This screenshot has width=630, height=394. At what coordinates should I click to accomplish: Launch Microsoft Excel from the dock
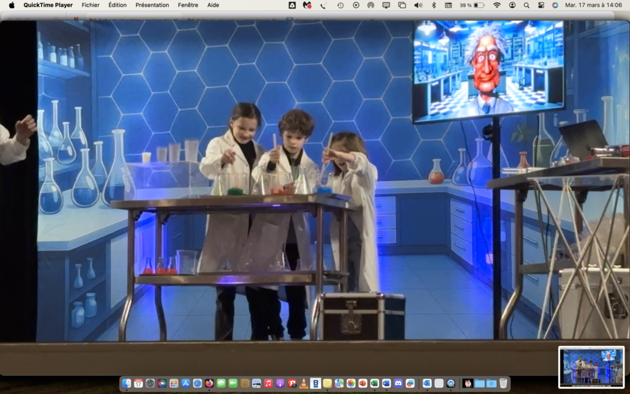coord(374,383)
